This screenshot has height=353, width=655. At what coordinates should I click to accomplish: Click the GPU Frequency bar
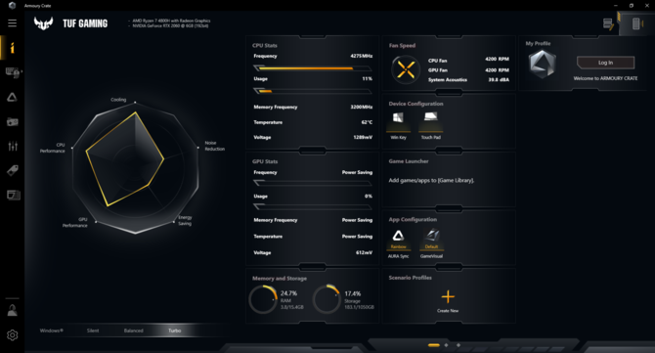(x=313, y=183)
